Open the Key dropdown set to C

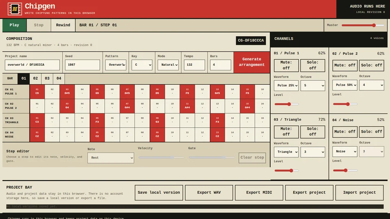[142, 65]
